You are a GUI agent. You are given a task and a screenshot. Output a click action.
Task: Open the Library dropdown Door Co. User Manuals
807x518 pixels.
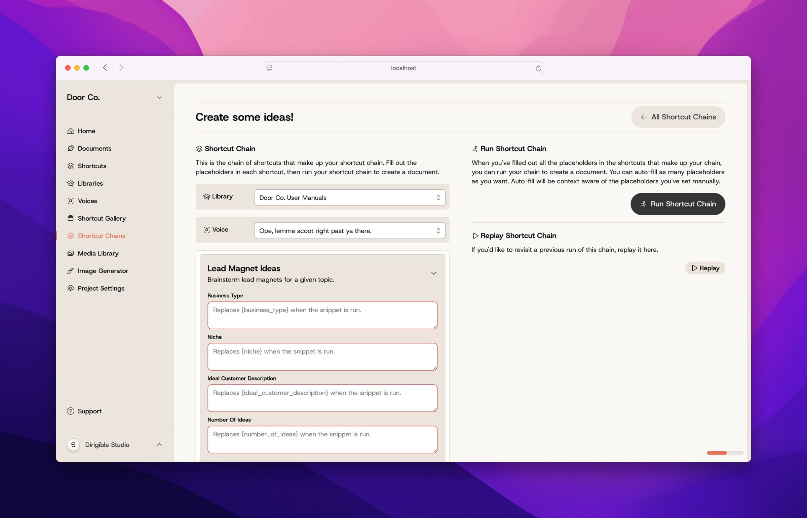[x=350, y=197]
